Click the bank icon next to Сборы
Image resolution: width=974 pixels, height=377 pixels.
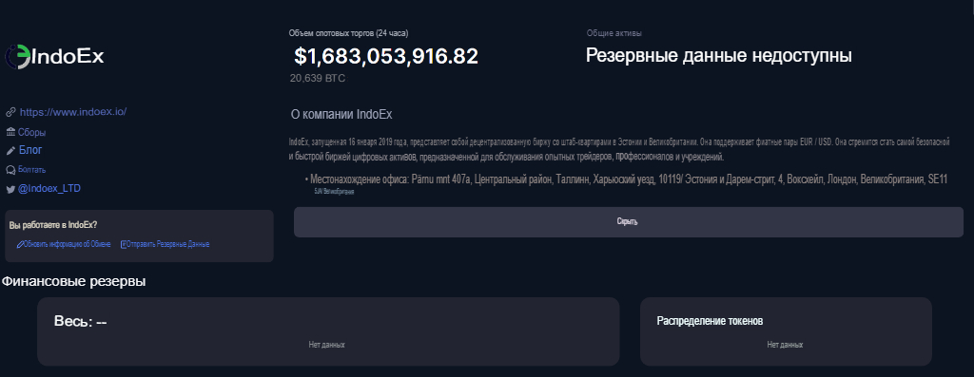[x=10, y=132]
